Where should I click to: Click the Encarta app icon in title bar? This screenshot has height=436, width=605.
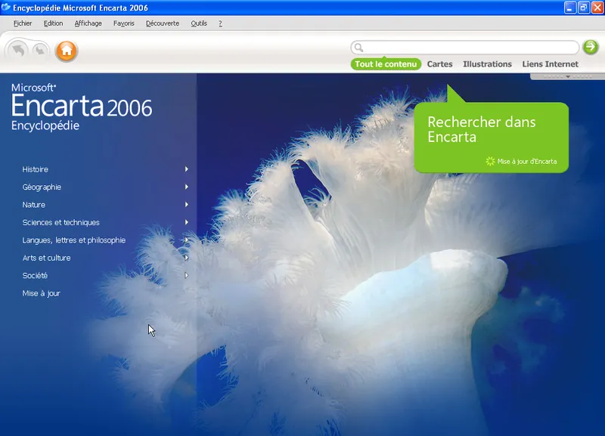(6, 8)
